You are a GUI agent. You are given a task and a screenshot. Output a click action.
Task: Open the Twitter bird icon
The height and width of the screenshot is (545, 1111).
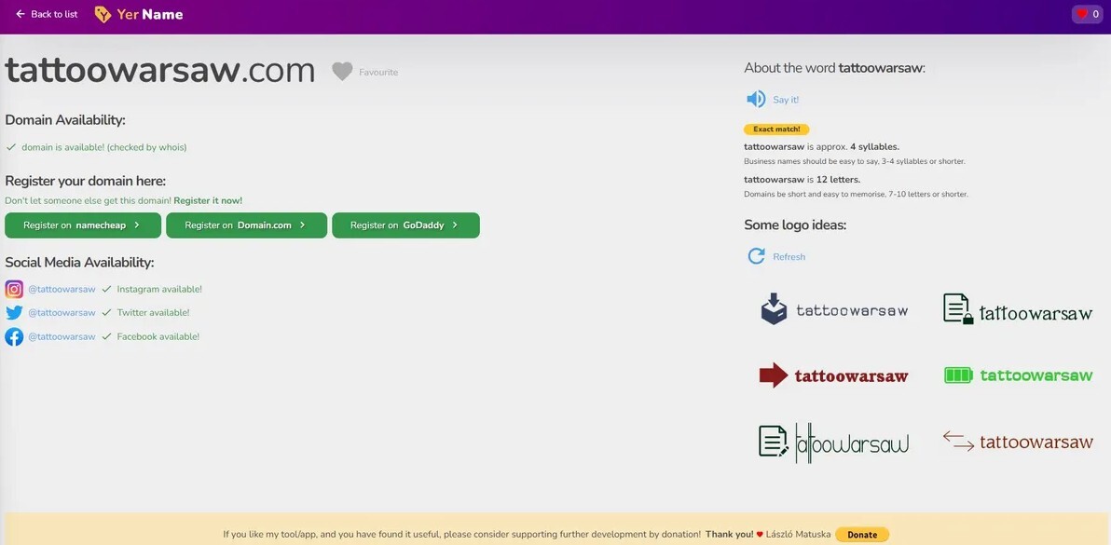(x=14, y=313)
